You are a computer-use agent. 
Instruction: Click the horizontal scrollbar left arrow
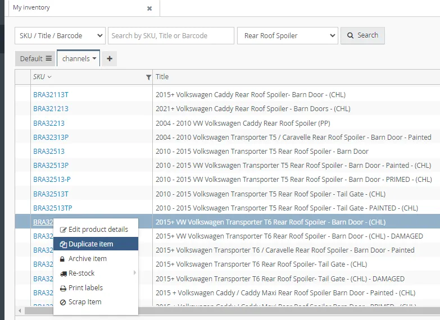(x=20, y=311)
